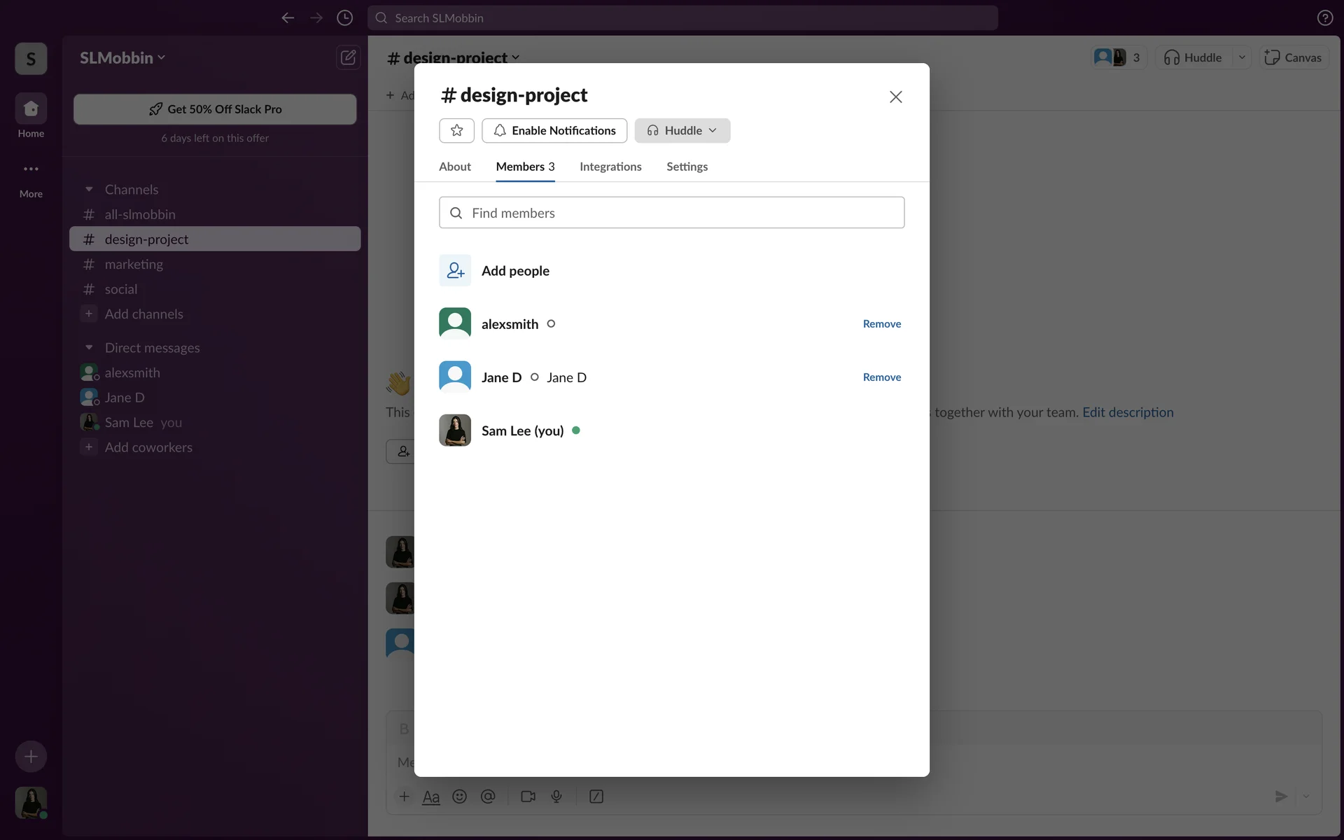Click the microphone audio clip icon
The height and width of the screenshot is (840, 1344).
[556, 797]
